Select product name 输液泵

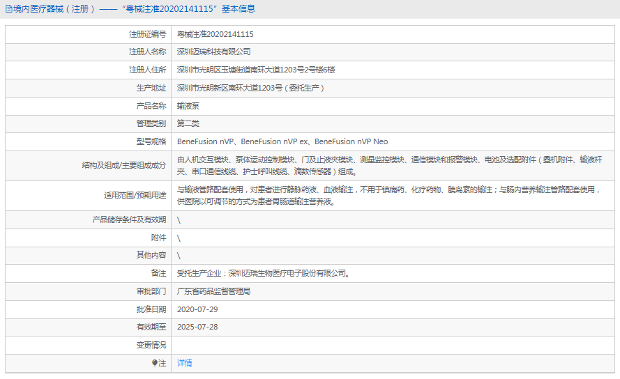click(188, 106)
